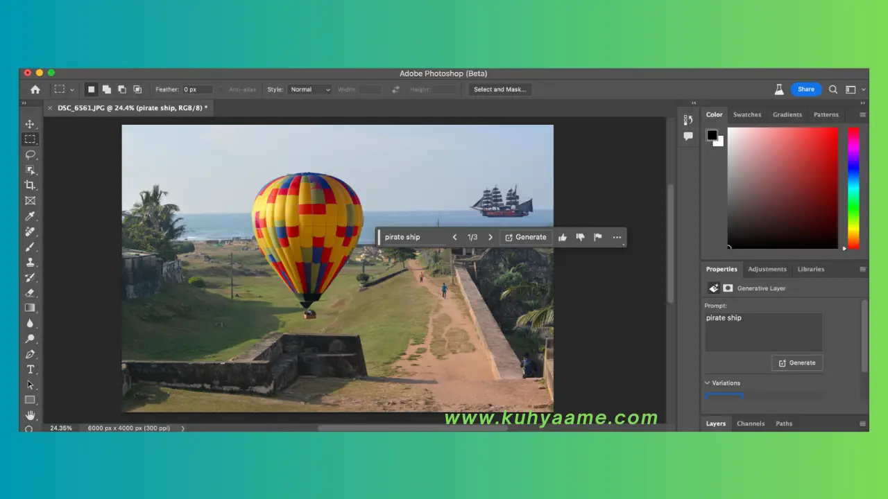Screen dimensions: 888x499
Task: Select the Lasso tool
Action: pos(30,155)
